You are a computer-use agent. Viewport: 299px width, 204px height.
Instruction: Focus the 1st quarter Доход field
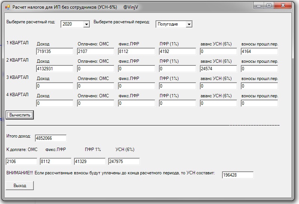tap(55, 51)
